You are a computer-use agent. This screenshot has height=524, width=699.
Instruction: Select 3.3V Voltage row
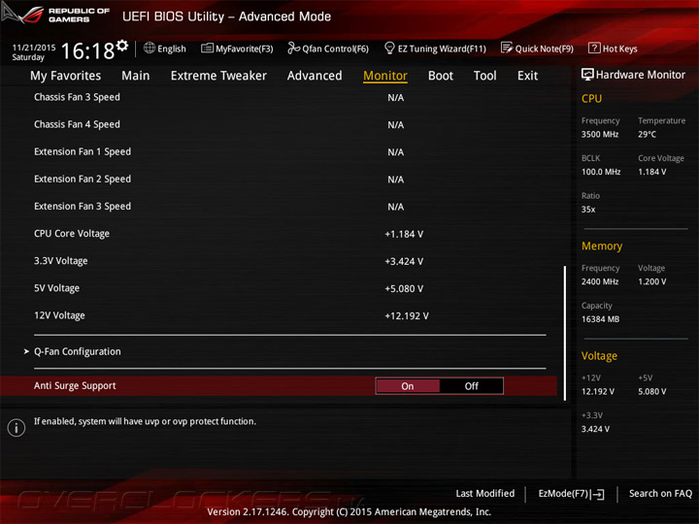coord(279,261)
